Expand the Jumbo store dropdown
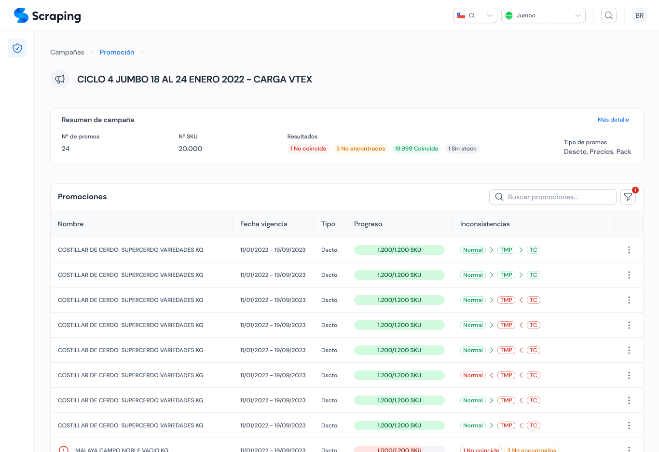 [x=543, y=15]
